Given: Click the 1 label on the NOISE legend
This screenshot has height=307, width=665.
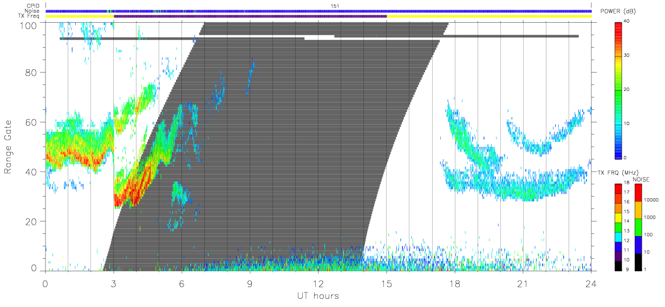Looking at the screenshot, I should point(646,269).
